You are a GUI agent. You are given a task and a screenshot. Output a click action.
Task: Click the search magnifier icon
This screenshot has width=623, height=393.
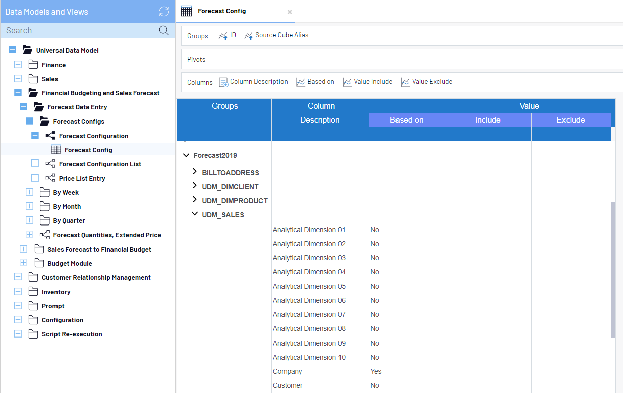click(x=164, y=30)
